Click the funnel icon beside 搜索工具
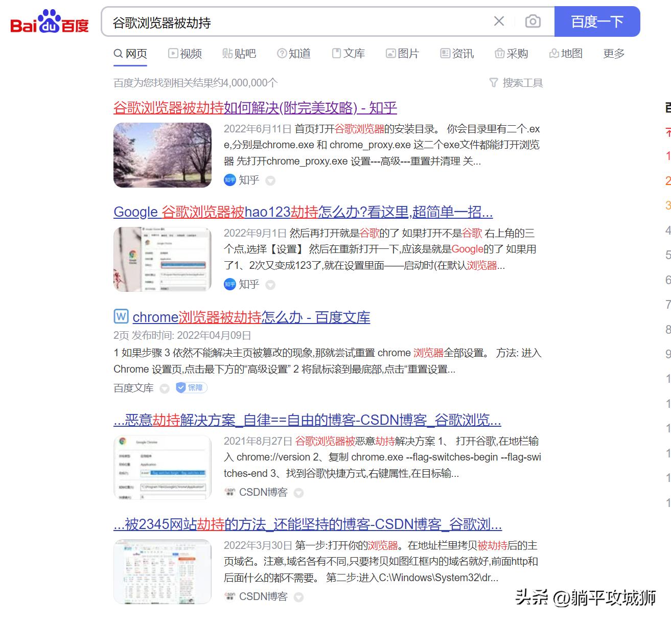 coord(493,82)
